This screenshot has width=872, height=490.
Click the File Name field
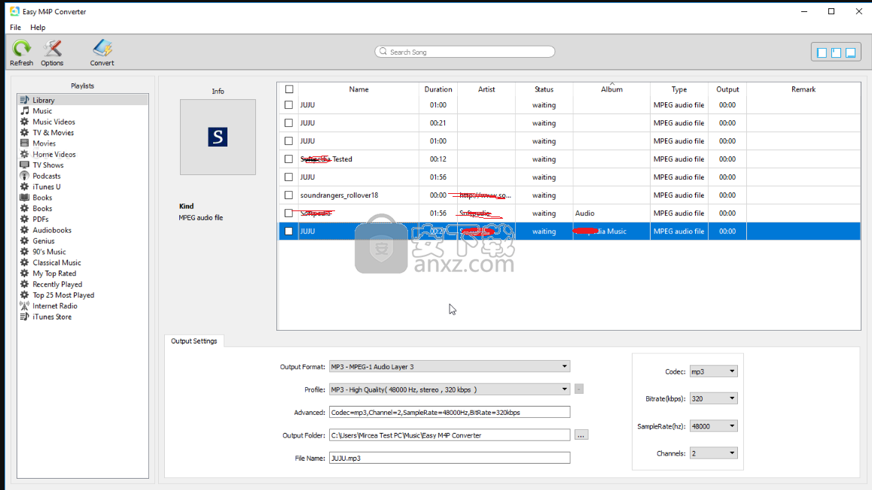pyautogui.click(x=450, y=458)
